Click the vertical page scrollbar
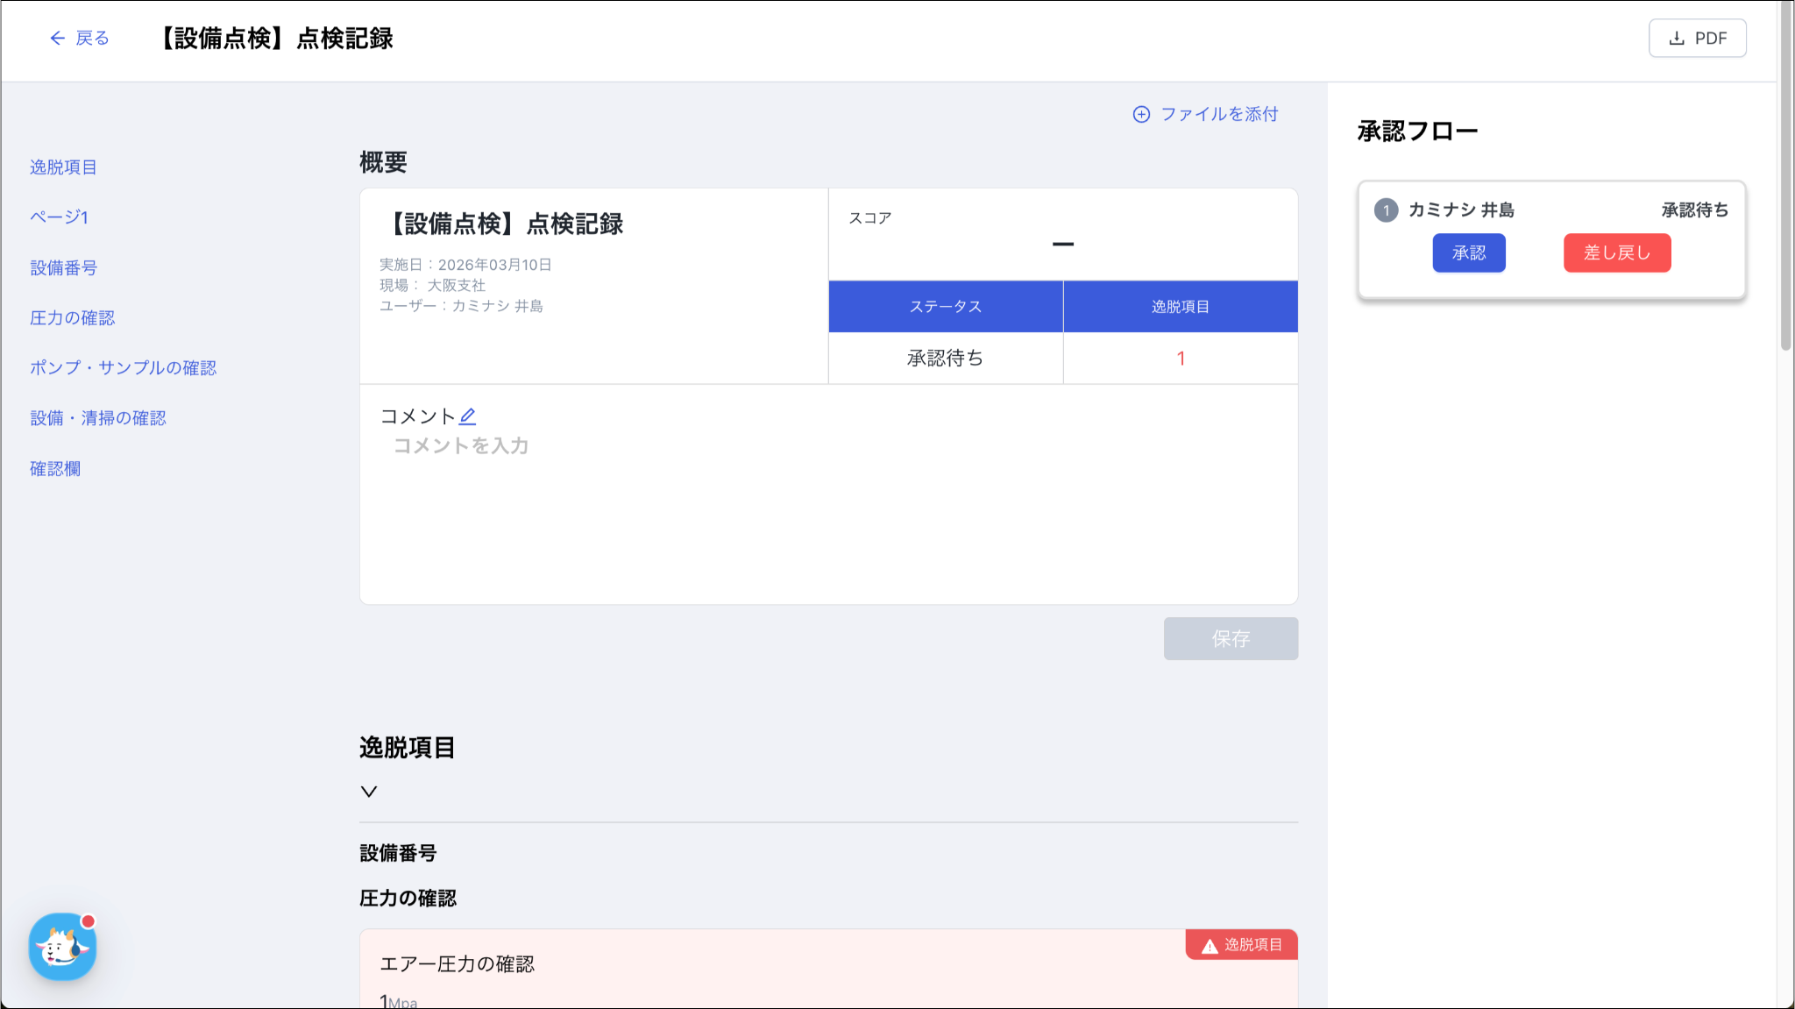1795x1009 pixels. coord(1785,175)
